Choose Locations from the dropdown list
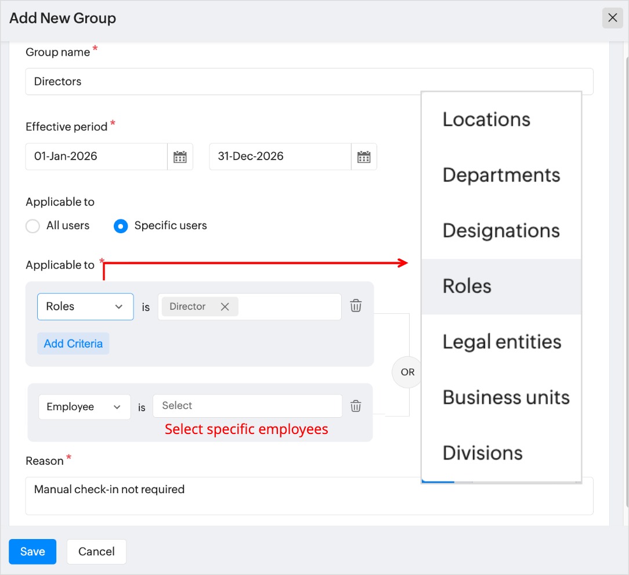The height and width of the screenshot is (575, 629). coord(486,120)
